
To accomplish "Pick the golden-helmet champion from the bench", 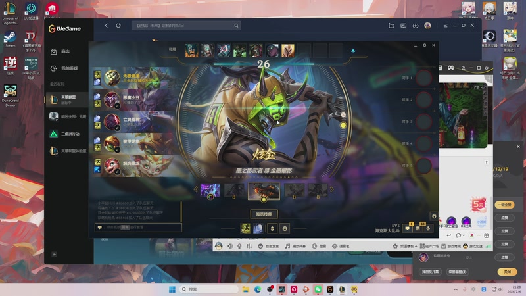I will tap(288, 51).
